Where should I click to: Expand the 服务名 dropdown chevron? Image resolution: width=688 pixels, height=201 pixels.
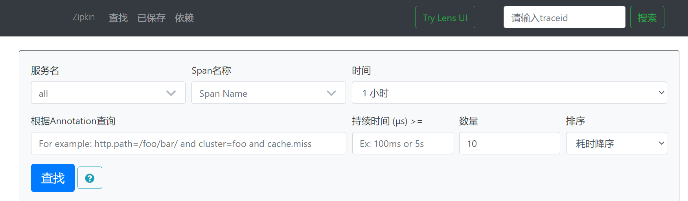(x=171, y=93)
